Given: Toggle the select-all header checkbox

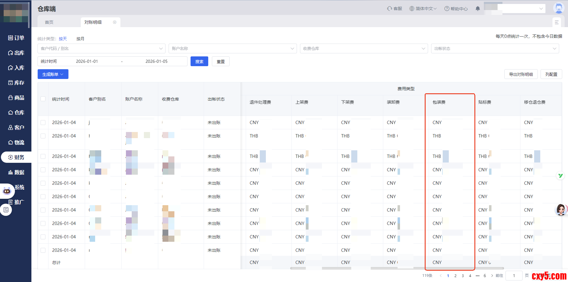Looking at the screenshot, I should click(43, 99).
